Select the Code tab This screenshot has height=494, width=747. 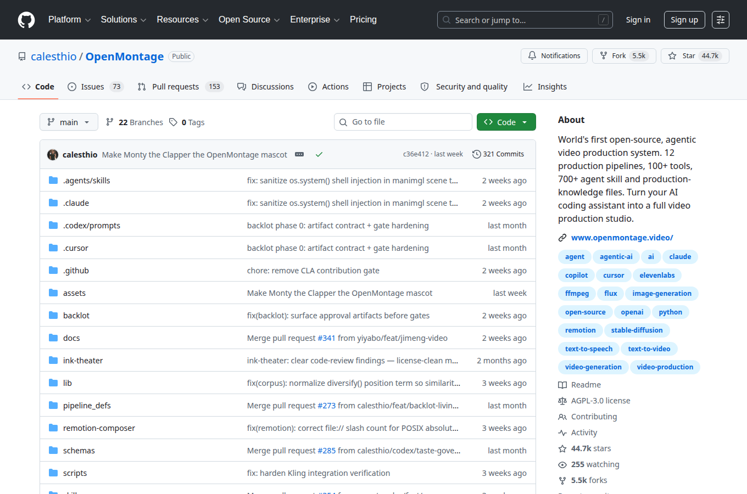point(38,87)
